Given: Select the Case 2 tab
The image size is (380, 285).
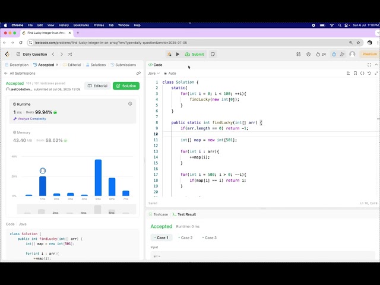Looking at the screenshot, I should tap(185, 237).
